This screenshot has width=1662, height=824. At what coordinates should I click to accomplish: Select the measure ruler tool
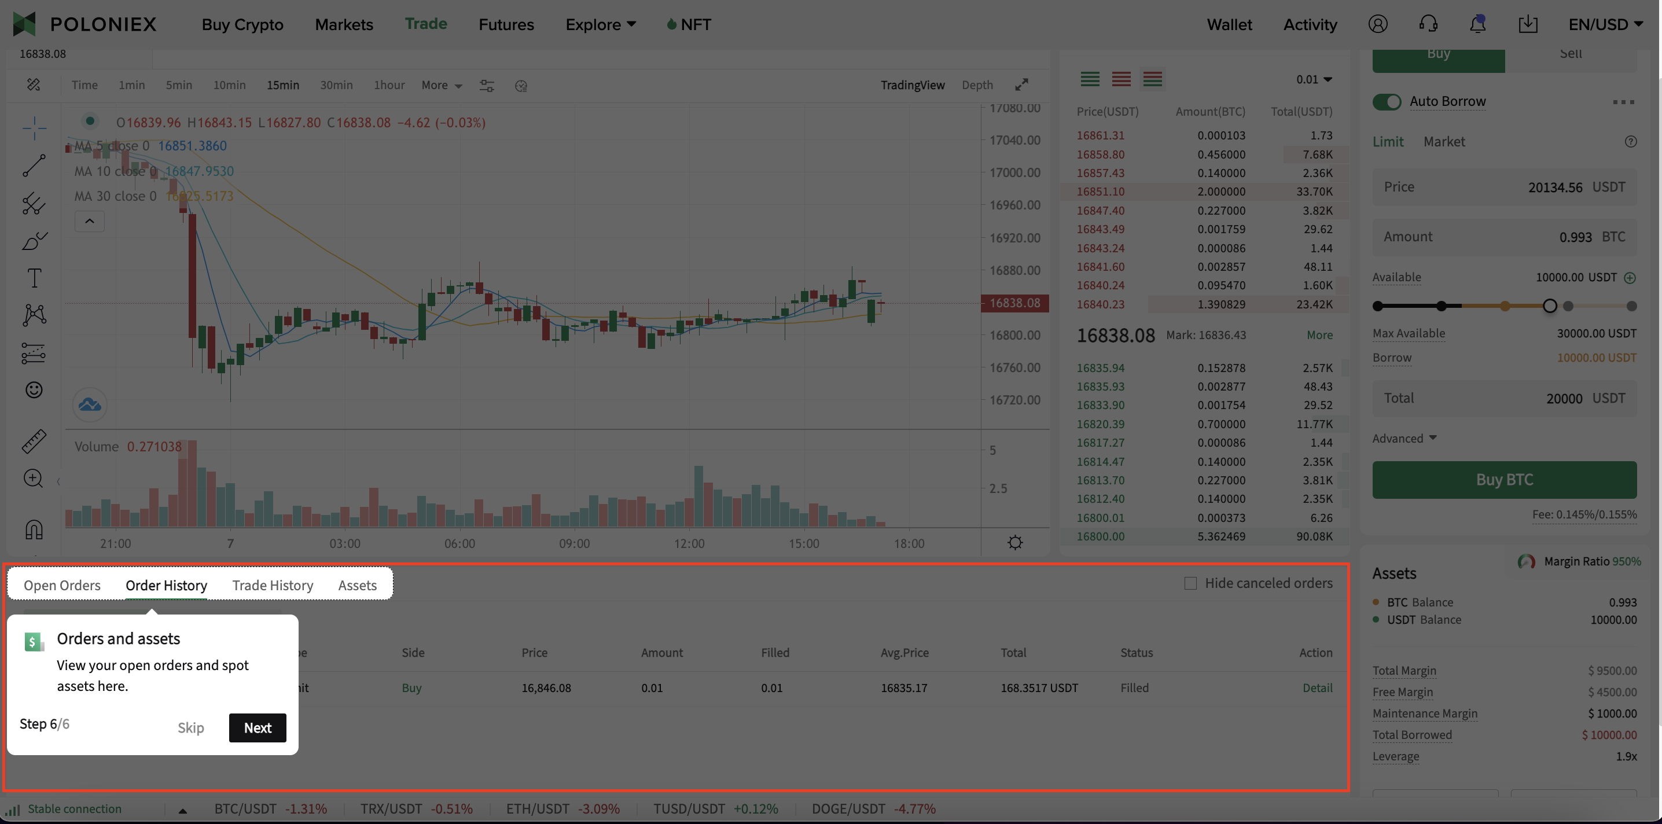click(x=34, y=441)
